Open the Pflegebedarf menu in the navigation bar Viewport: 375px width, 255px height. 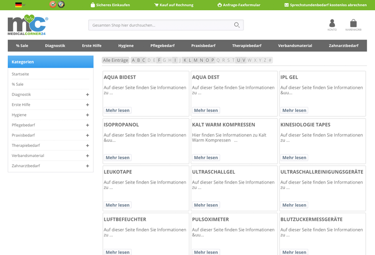tap(162, 46)
